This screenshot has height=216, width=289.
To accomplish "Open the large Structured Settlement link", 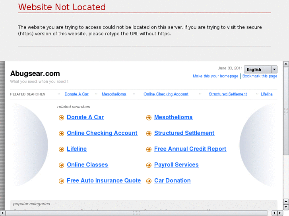I will click(x=184, y=133).
